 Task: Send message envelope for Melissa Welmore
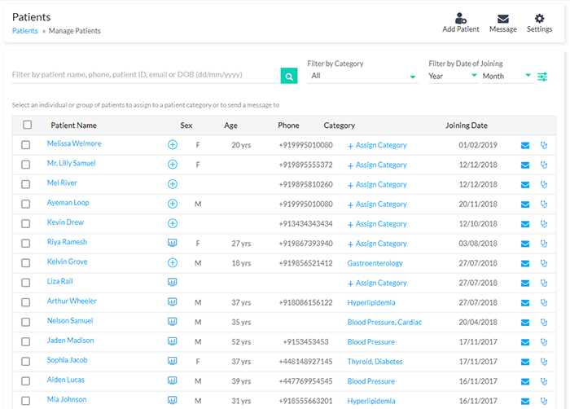(525, 146)
